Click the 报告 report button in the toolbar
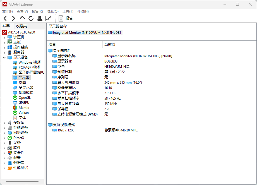 (x=66, y=18)
